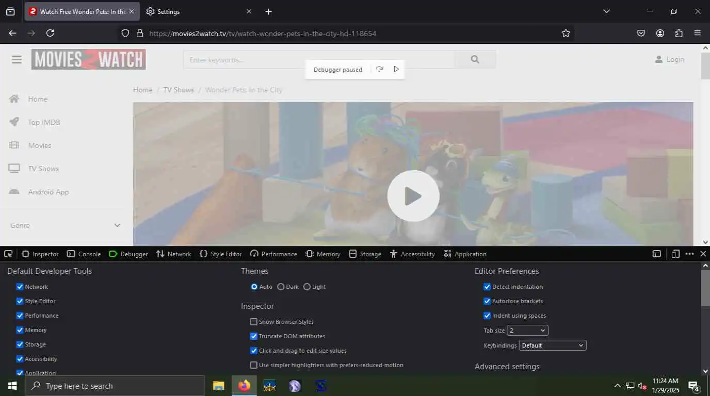Screen dimensions: 710x396
Task: Step over in the Debugger paused overlay
Action: tap(380, 69)
